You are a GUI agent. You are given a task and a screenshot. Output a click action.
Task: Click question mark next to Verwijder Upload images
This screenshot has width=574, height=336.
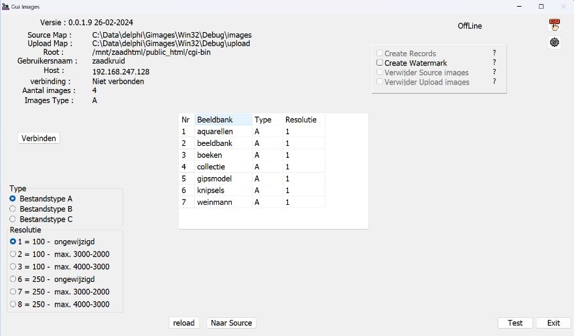click(x=494, y=82)
